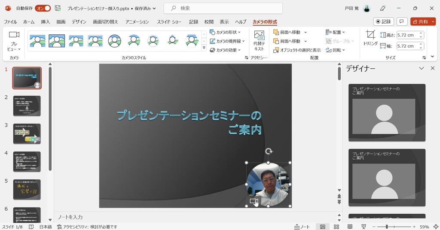The width and height of the screenshot is (440, 230).
Task: Click Send Backward (背面へ移動) button
Action: 287,41
